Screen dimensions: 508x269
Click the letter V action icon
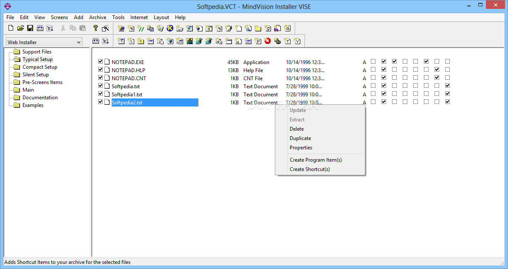(297, 41)
